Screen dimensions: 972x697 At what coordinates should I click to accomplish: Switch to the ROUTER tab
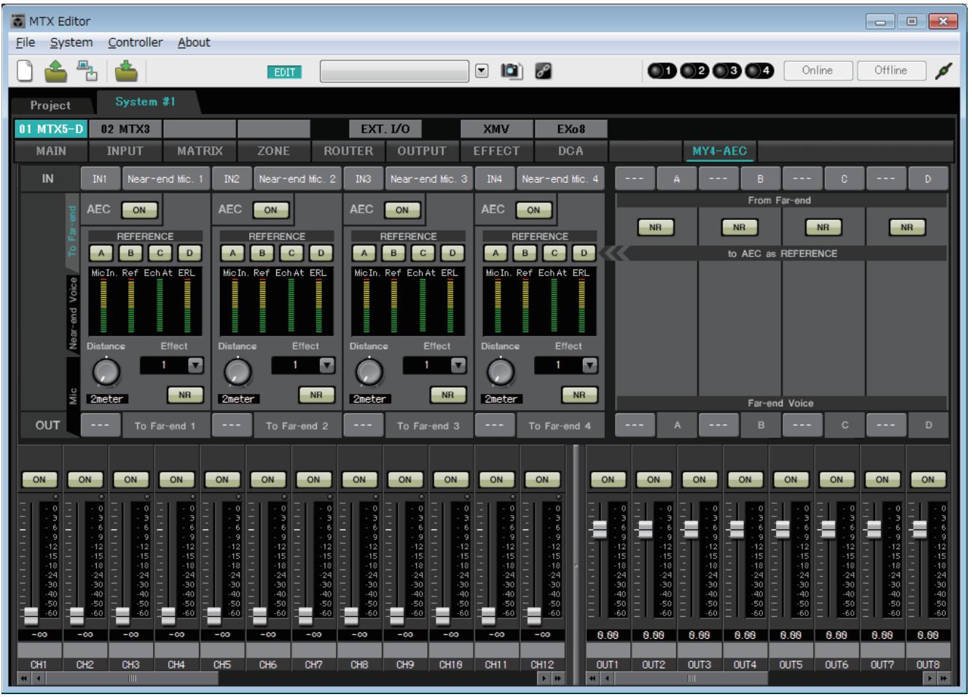(348, 151)
